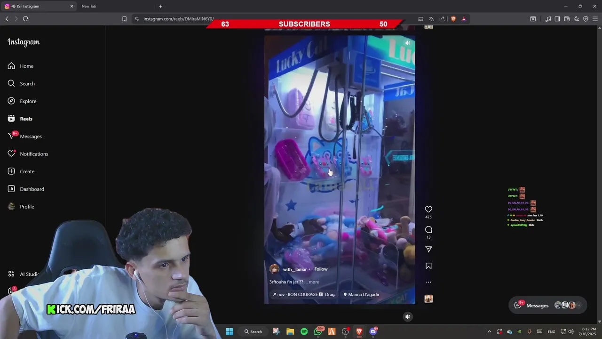Open Brave Wallet icon
Image resolution: width=602 pixels, height=339 pixels.
click(x=567, y=19)
